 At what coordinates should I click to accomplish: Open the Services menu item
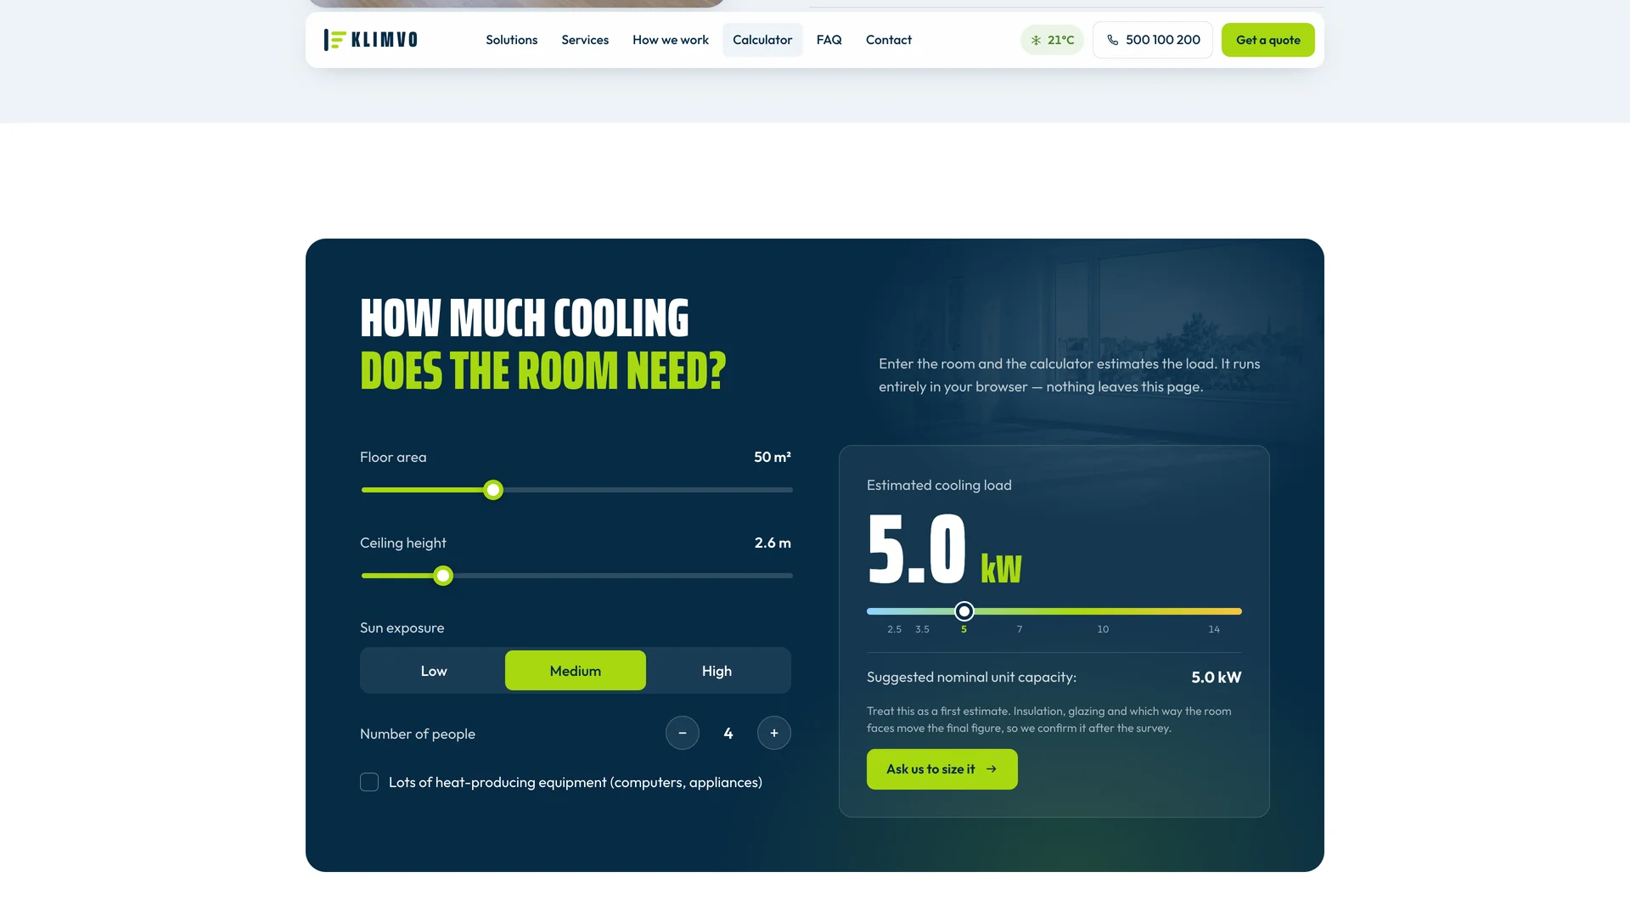pyautogui.click(x=585, y=40)
